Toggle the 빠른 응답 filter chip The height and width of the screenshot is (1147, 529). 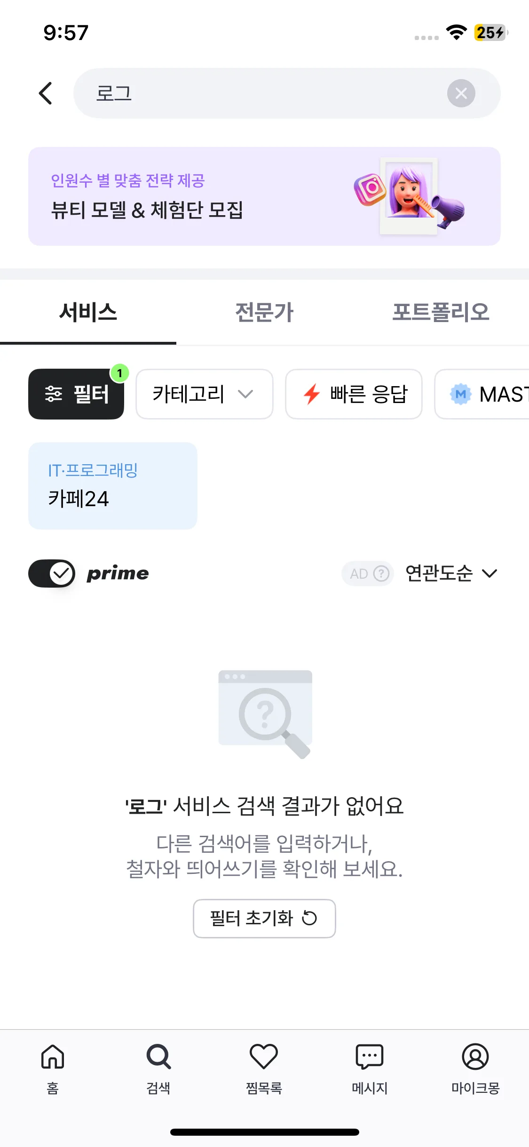[354, 394]
